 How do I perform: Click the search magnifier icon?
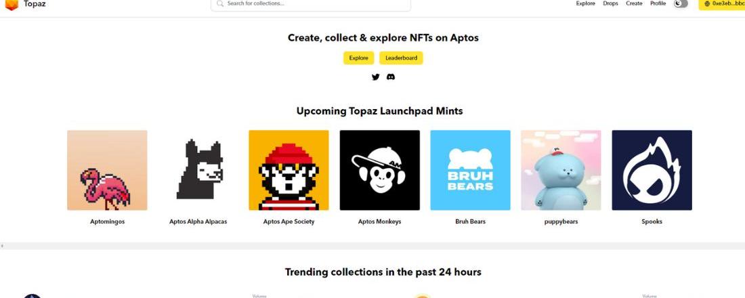pyautogui.click(x=220, y=3)
